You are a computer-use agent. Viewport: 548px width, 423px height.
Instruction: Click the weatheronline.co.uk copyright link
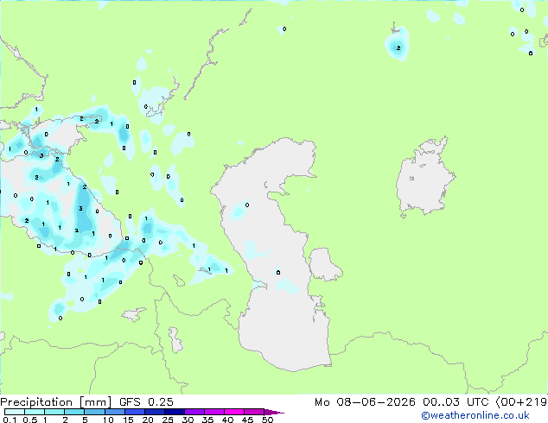click(475, 415)
